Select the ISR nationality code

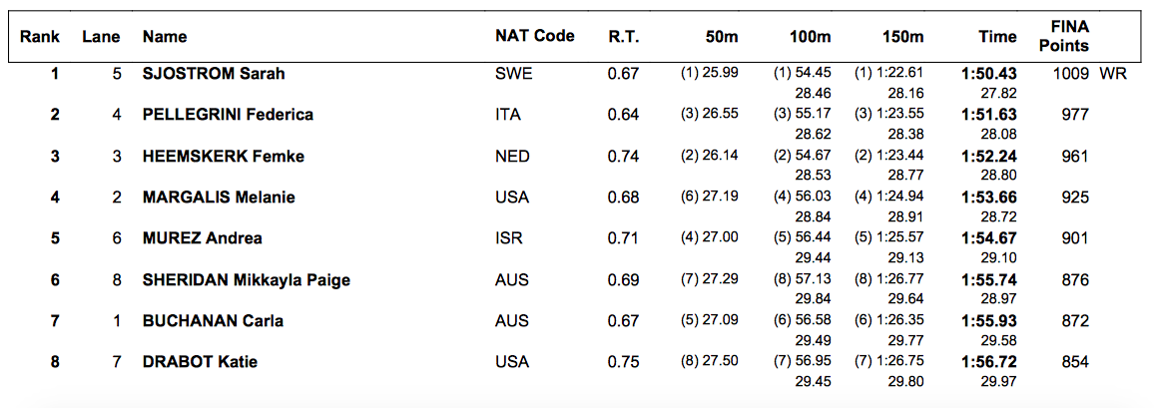pos(510,238)
